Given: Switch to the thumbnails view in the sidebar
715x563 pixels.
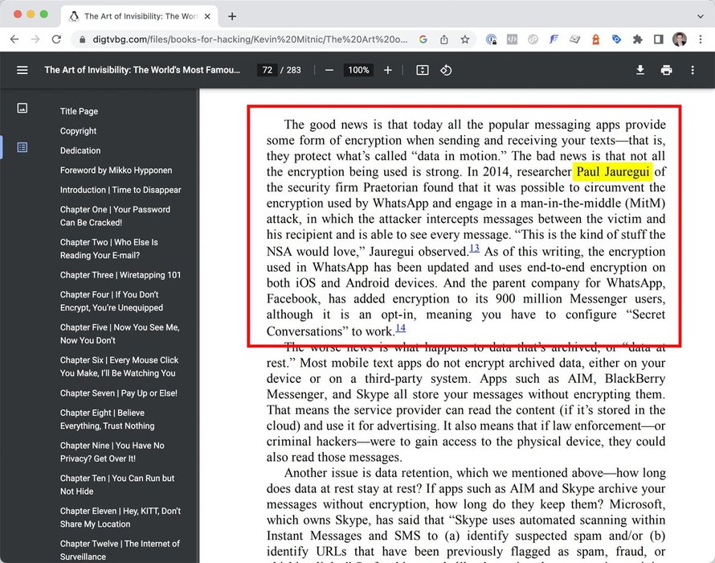Looking at the screenshot, I should (22, 108).
